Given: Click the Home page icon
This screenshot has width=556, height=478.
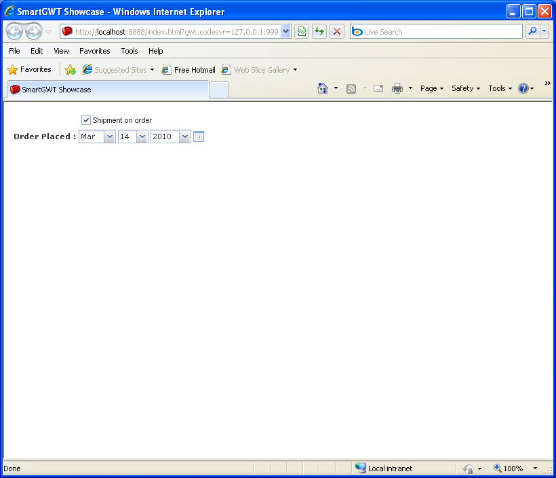Looking at the screenshot, I should tap(323, 88).
